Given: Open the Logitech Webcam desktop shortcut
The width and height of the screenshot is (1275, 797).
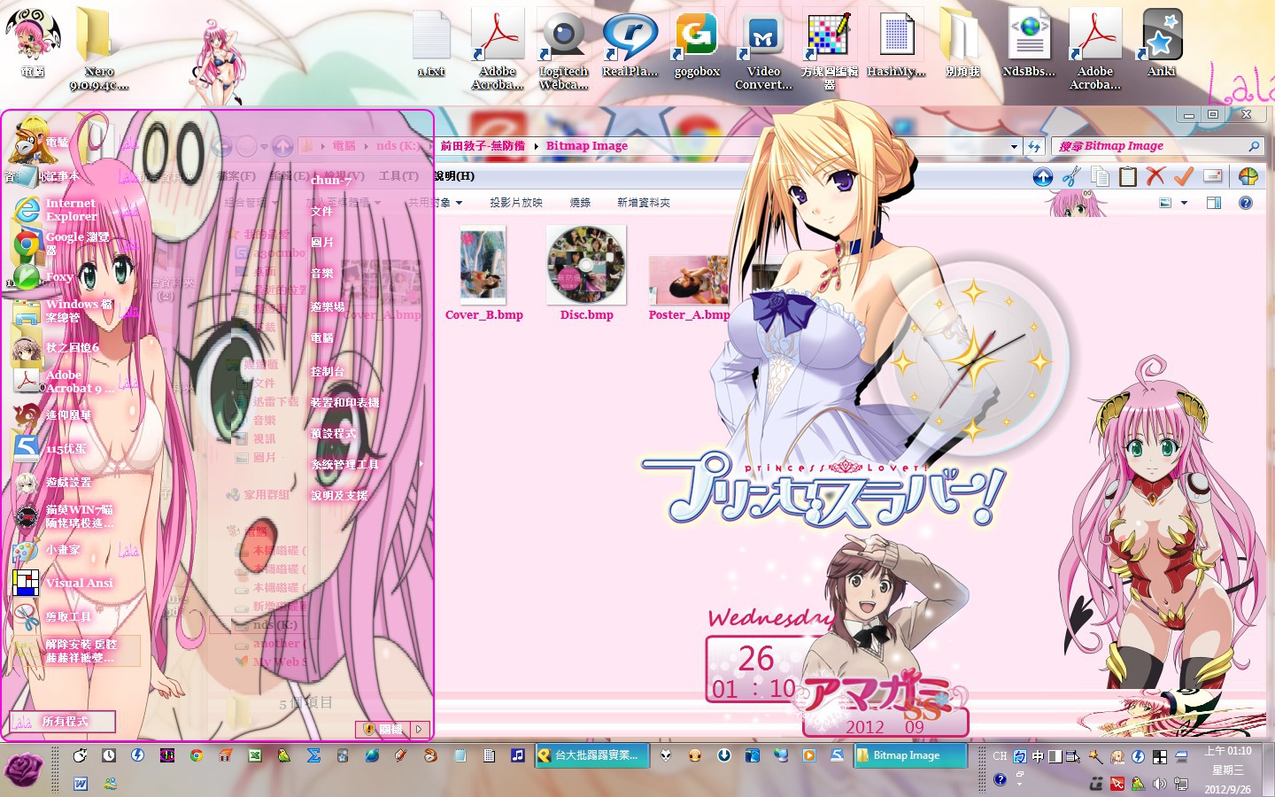Looking at the screenshot, I should (563, 50).
